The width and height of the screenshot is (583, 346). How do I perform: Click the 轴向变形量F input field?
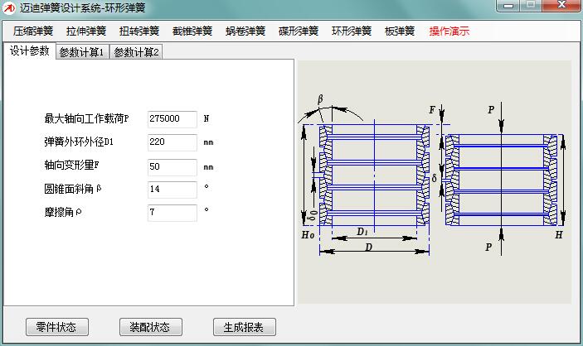[172, 167]
